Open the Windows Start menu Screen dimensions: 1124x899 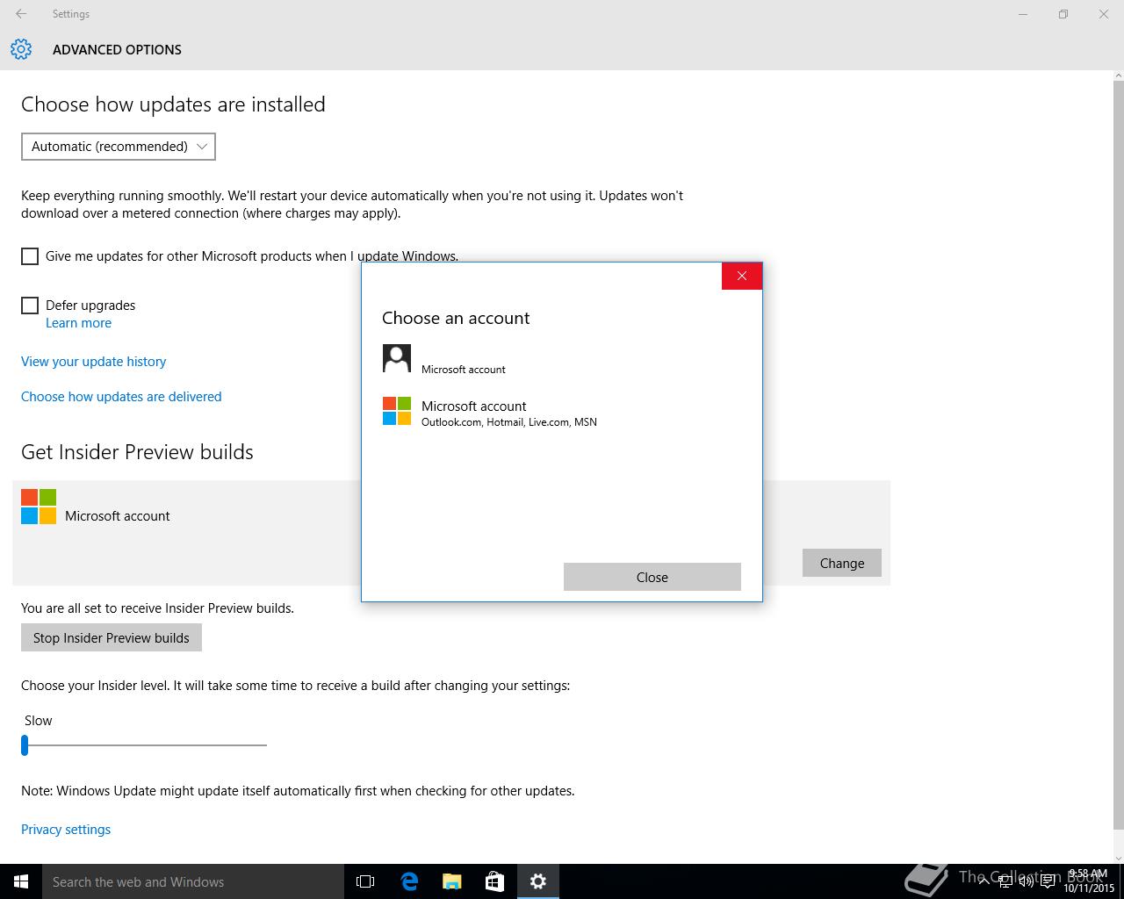(x=21, y=881)
